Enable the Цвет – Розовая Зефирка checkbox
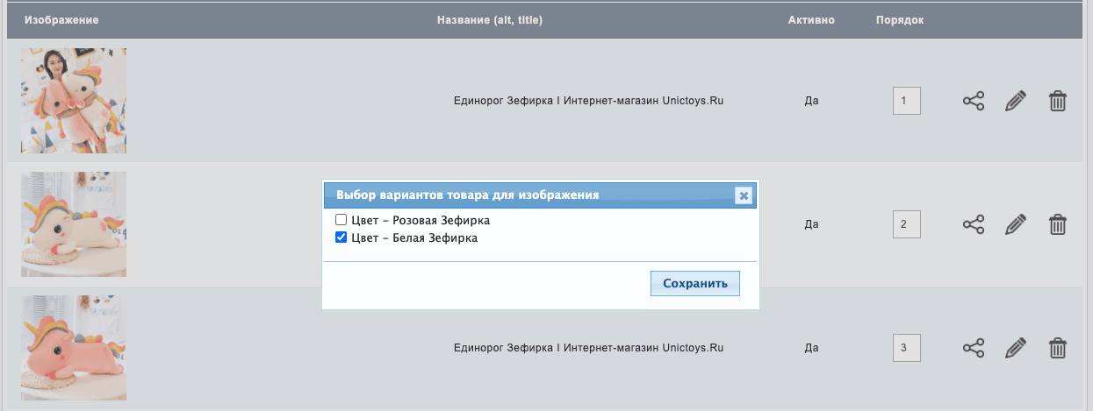1093x411 pixels. [x=342, y=220]
